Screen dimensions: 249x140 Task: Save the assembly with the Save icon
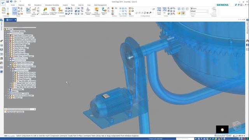[x=7, y=2]
